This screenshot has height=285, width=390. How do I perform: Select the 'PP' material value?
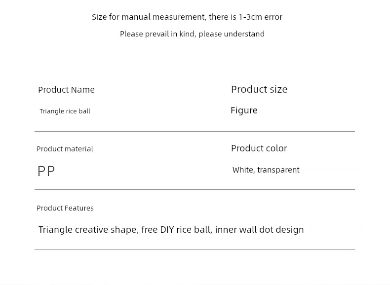pos(46,171)
